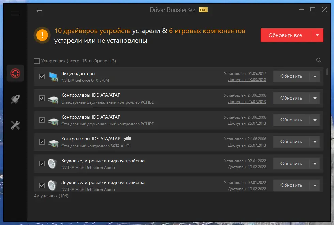Click the lower NVIDIA Audio speaker icon
This screenshot has width=334, height=225.
52,185
